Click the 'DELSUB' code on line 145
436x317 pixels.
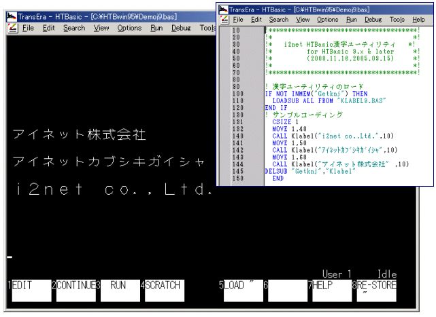[x=310, y=171]
